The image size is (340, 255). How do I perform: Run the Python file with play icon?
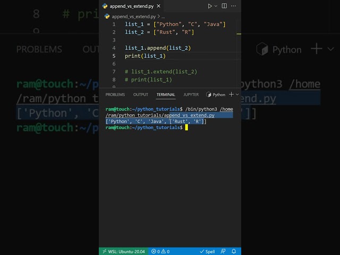(209, 6)
